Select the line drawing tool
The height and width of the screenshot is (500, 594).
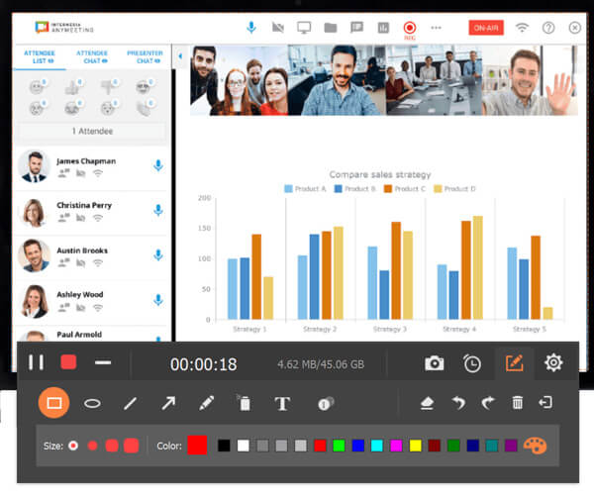[x=130, y=403]
